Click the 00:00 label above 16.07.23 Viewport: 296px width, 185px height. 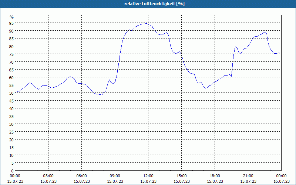pos(281,176)
